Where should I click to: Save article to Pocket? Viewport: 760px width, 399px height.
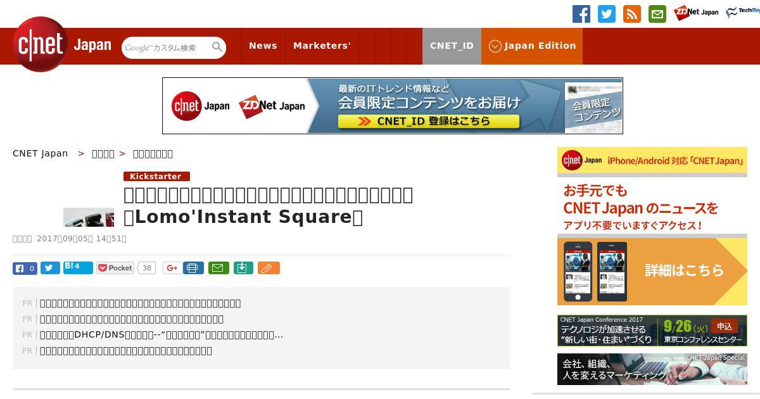point(115,268)
